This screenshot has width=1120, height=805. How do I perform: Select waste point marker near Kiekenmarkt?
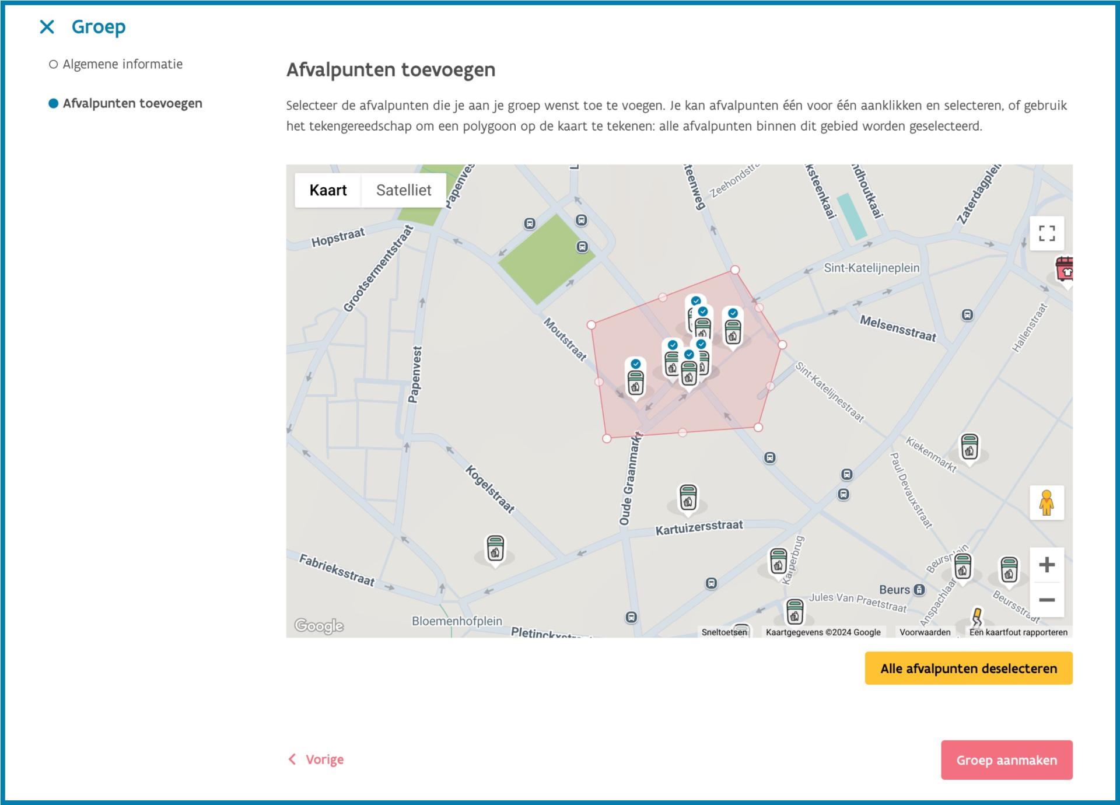pos(970,447)
